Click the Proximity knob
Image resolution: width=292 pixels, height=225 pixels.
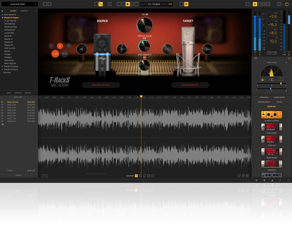point(144,46)
